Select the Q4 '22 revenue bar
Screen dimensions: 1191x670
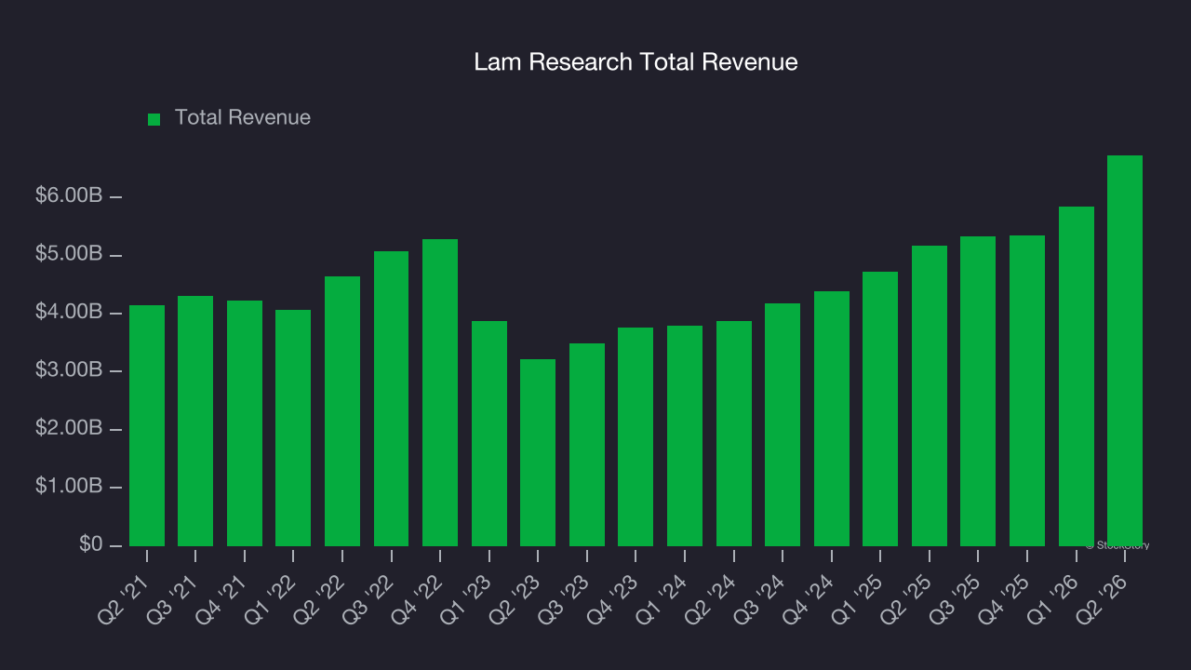440,393
